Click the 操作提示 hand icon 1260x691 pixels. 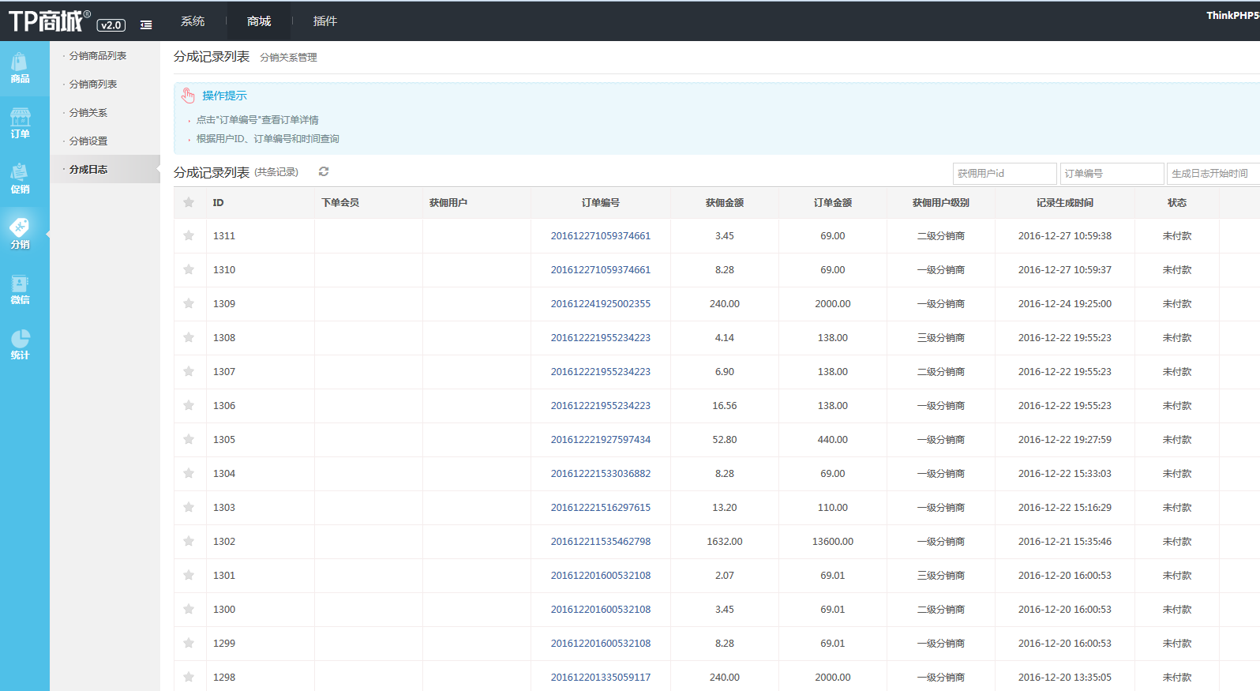coord(188,96)
